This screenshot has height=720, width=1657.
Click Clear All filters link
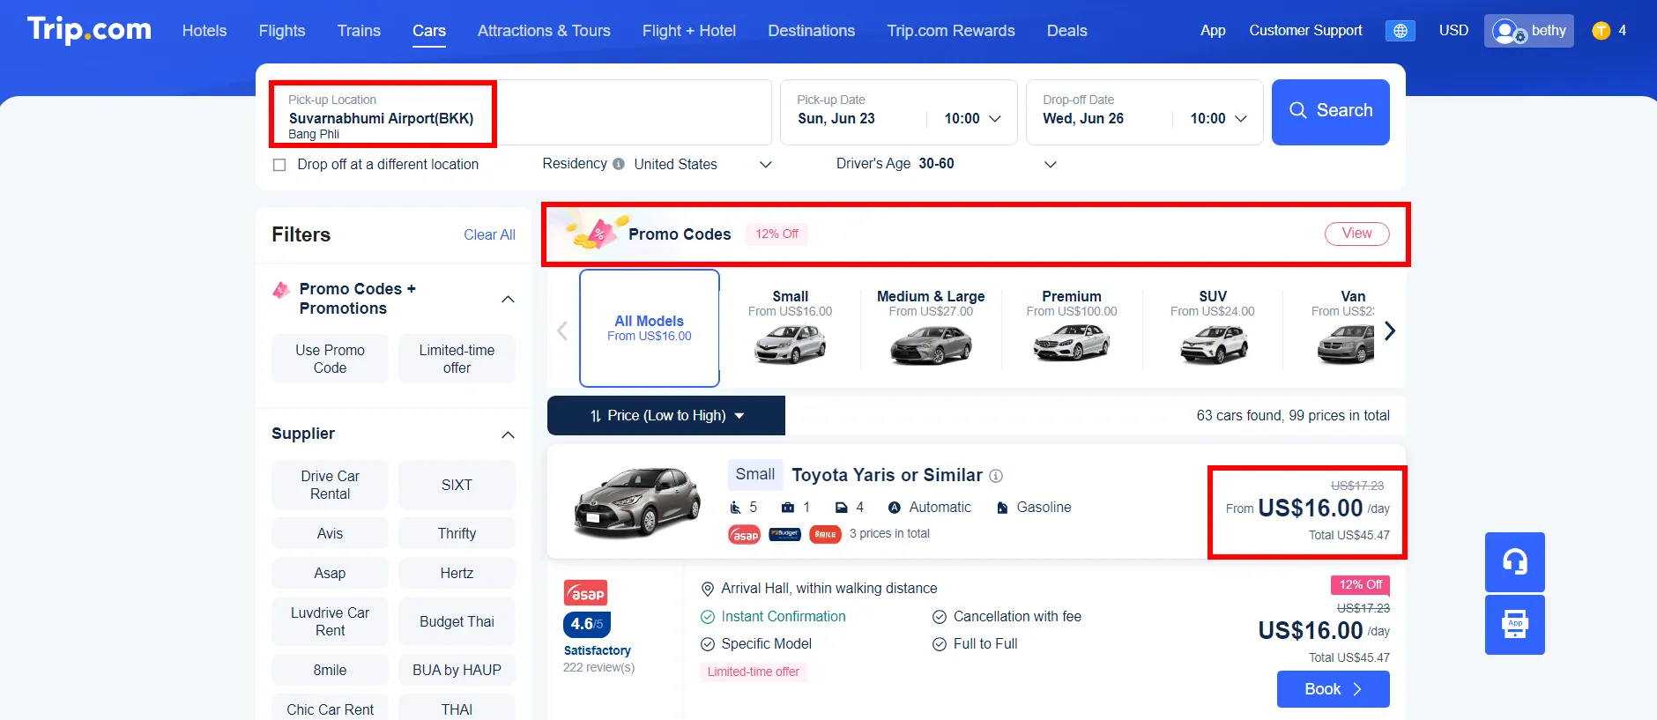pyautogui.click(x=489, y=235)
